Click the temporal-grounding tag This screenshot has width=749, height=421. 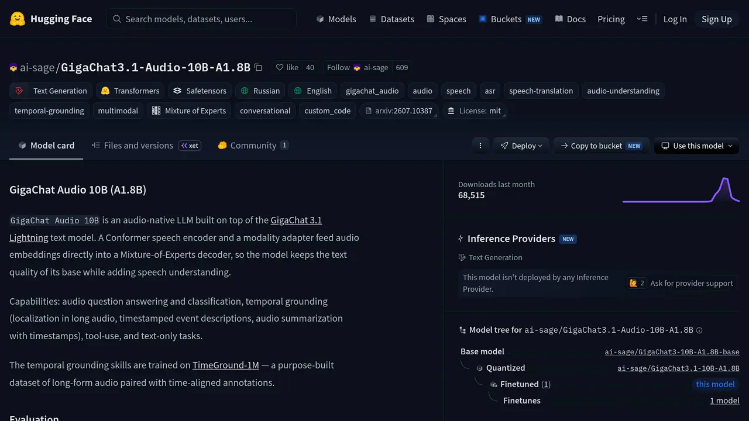(49, 111)
